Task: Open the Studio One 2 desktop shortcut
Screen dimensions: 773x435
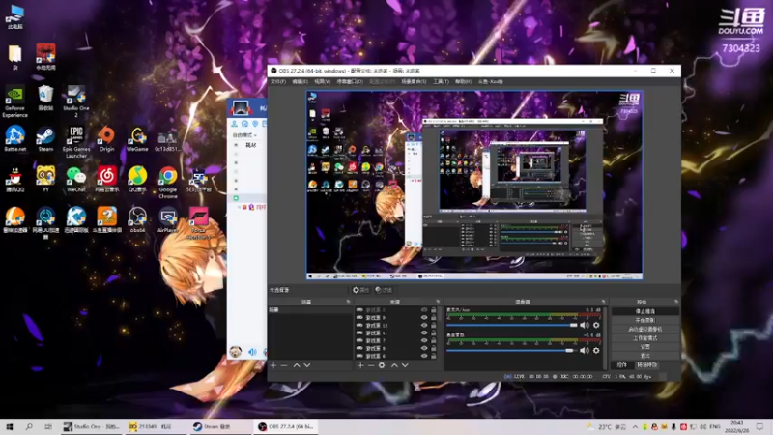Action: (76, 101)
